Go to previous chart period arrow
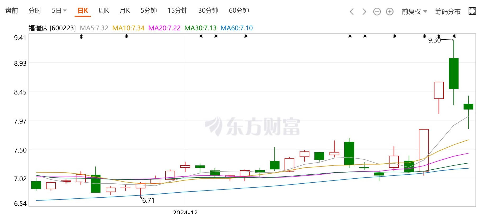The image size is (490, 214). 352,12
